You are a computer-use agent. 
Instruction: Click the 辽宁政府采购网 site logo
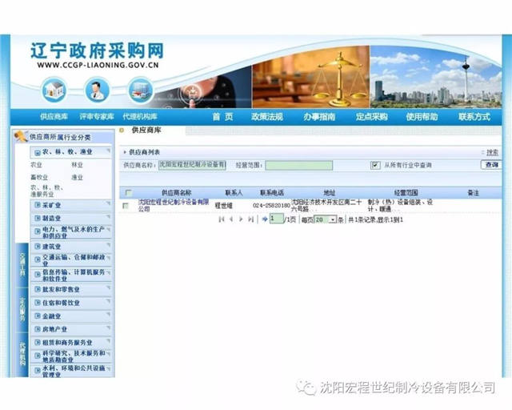coord(97,55)
